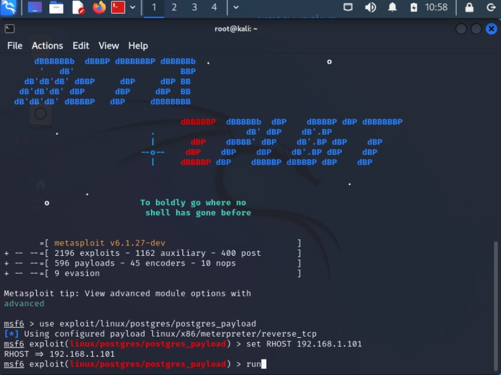Lock the screen with padlock icon
This screenshot has width=501, height=375.
coord(469,7)
